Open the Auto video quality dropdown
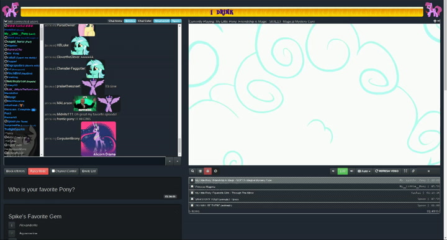The width and height of the screenshot is (447, 240). (364, 171)
